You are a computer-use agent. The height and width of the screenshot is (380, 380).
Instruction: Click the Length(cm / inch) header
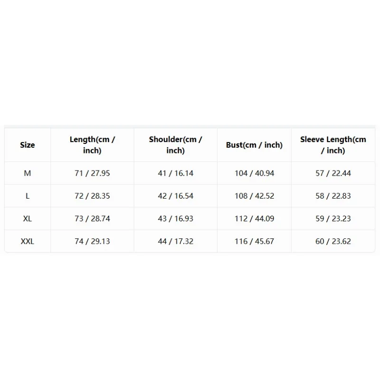click(x=92, y=145)
